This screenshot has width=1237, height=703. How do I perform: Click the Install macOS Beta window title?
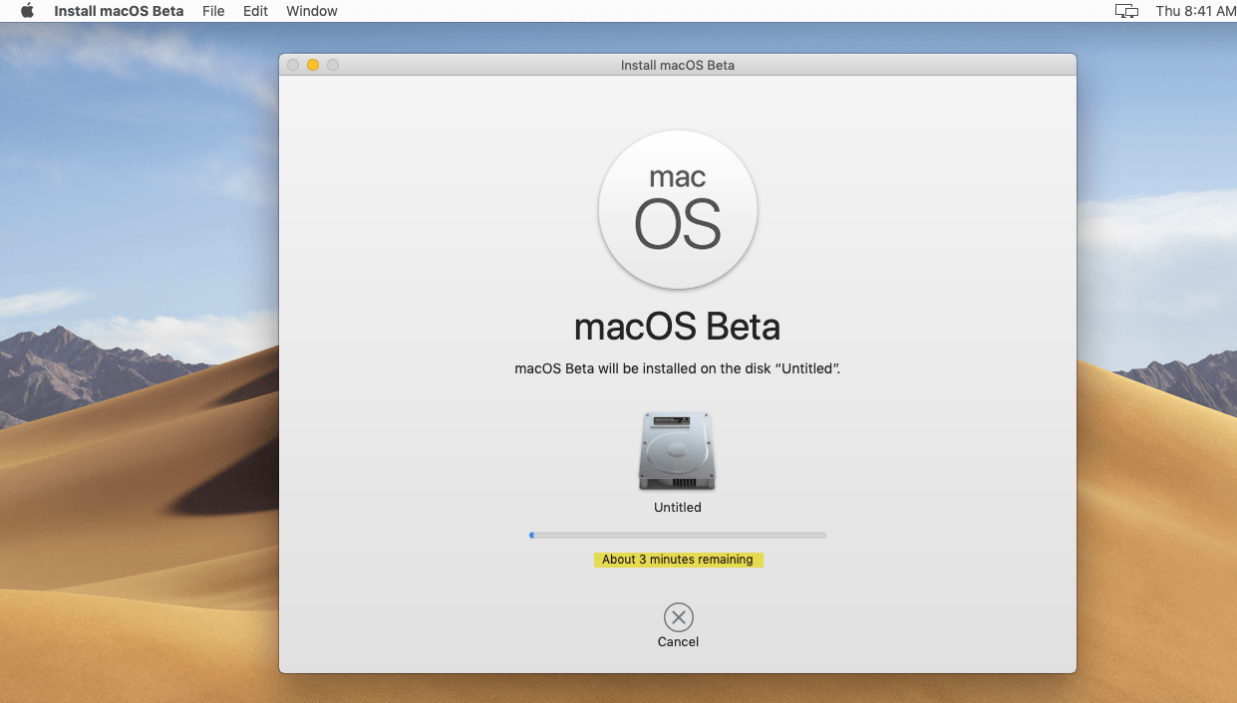(x=678, y=65)
